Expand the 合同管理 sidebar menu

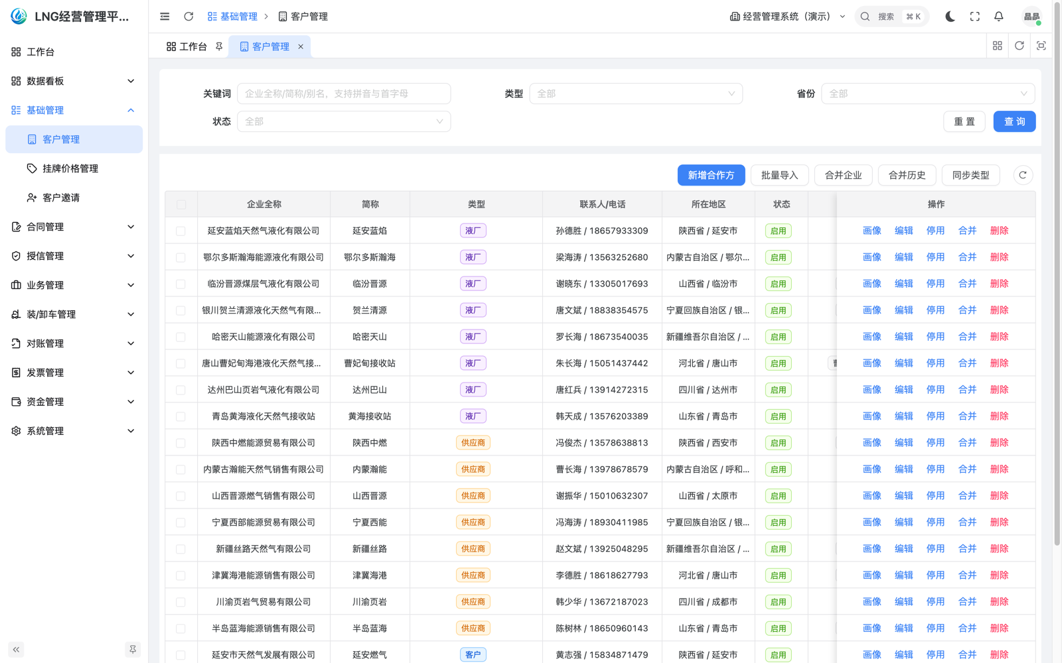(74, 227)
